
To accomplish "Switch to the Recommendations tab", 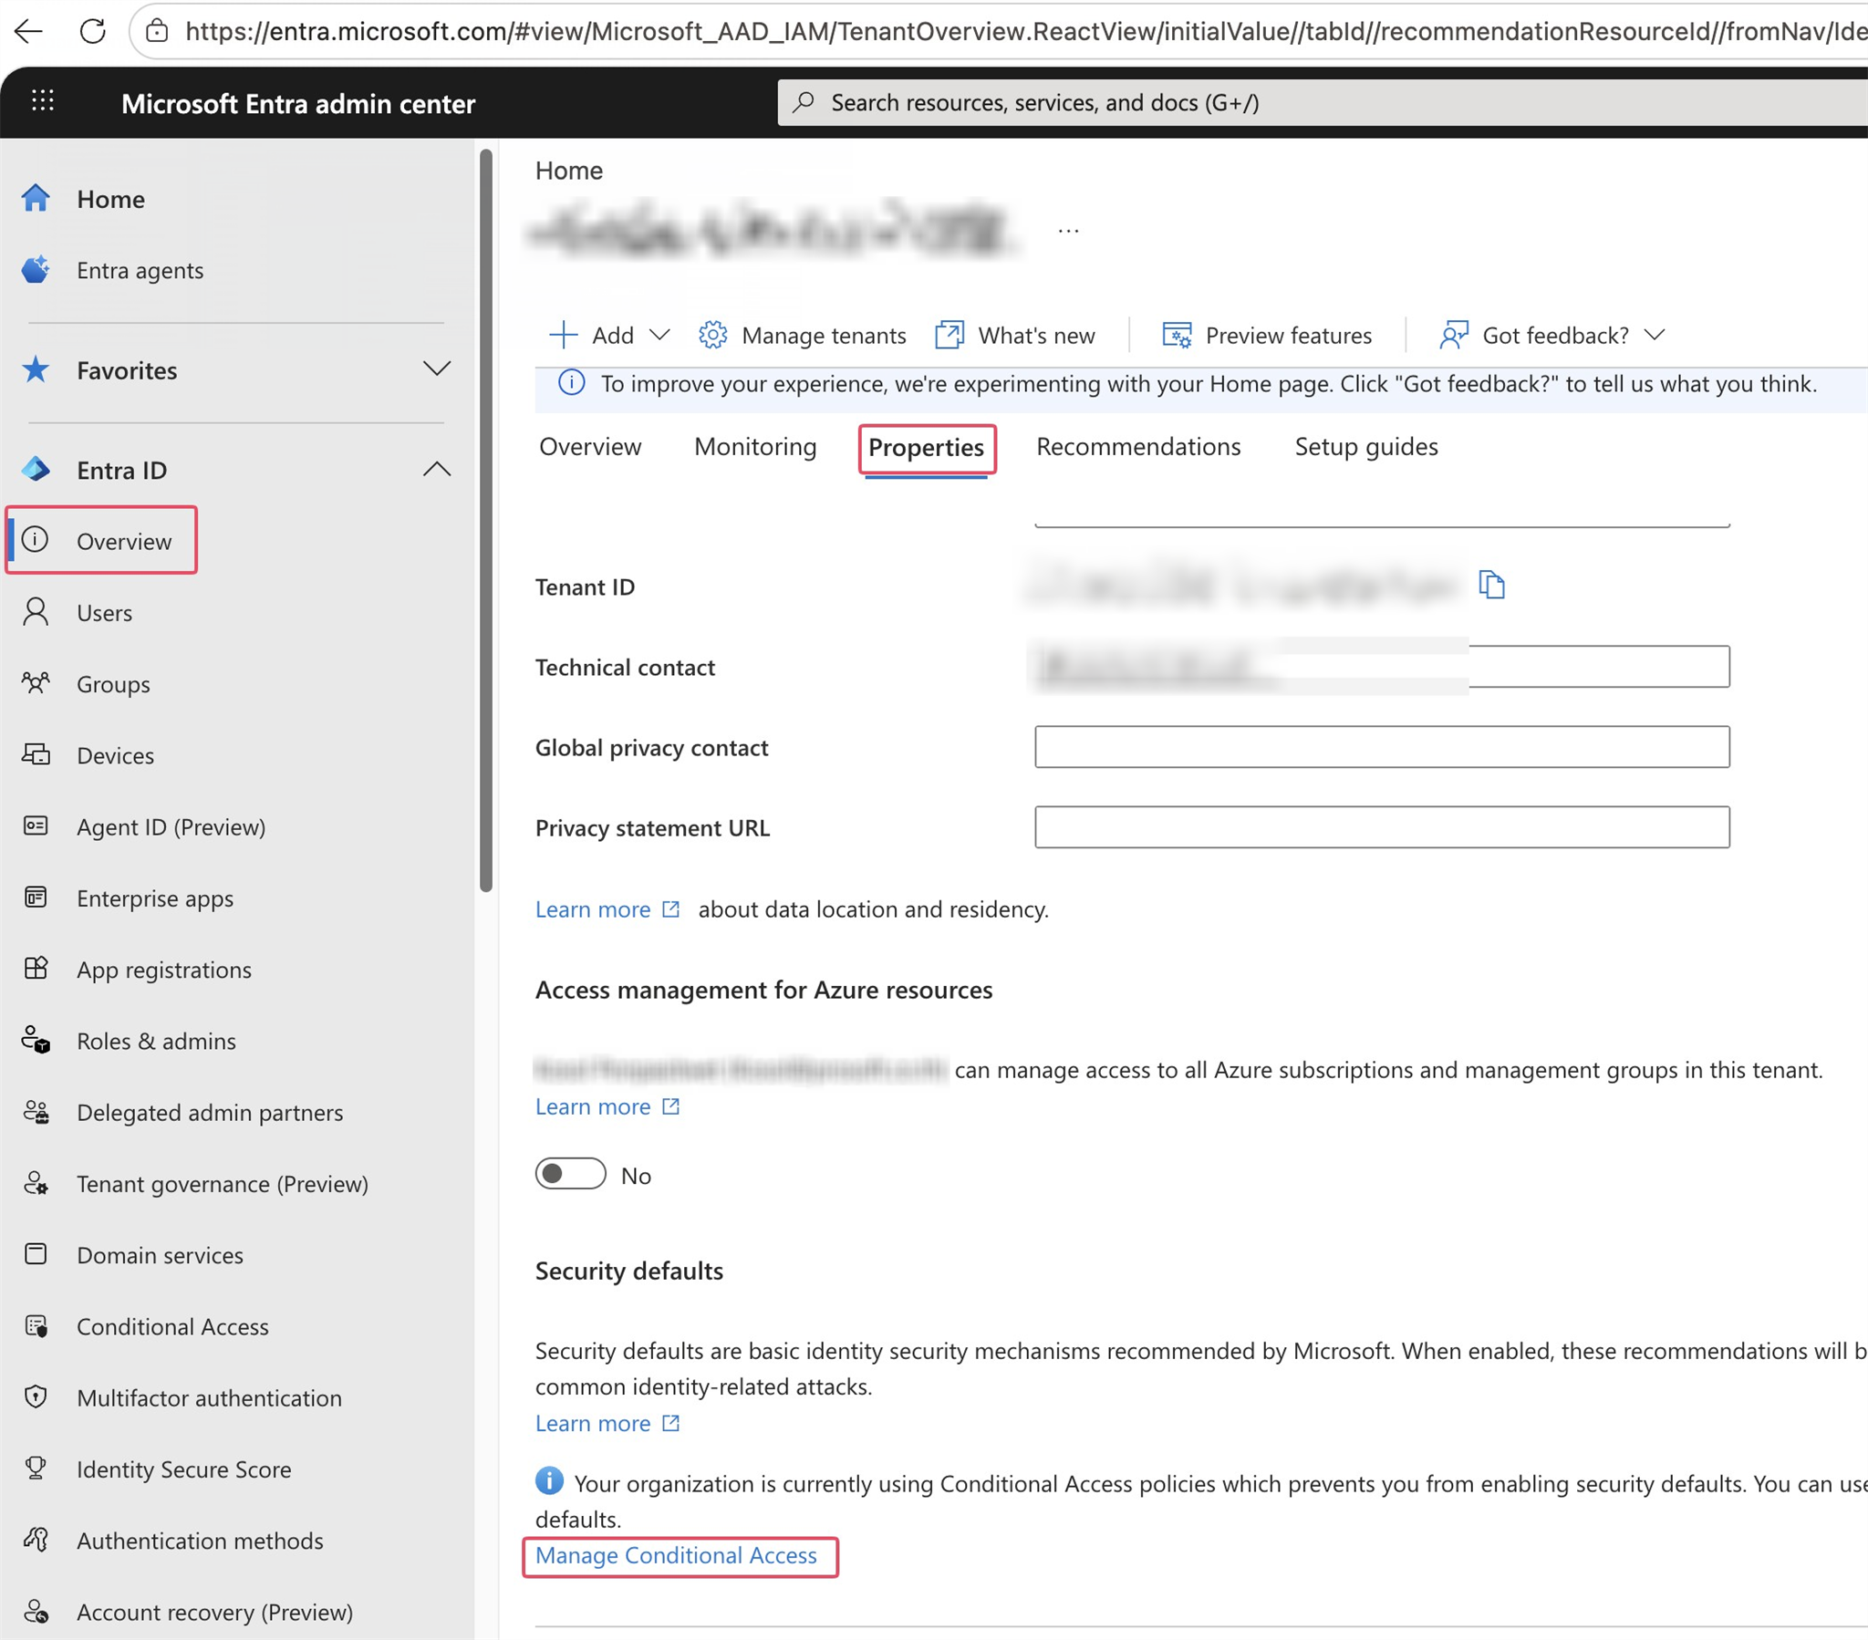I will [1137, 447].
